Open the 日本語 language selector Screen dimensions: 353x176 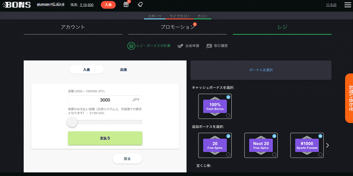tap(331, 5)
